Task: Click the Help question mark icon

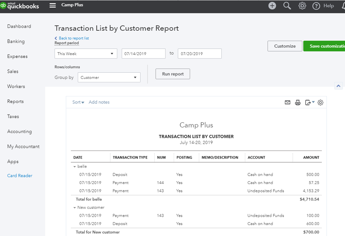Action: point(316,6)
